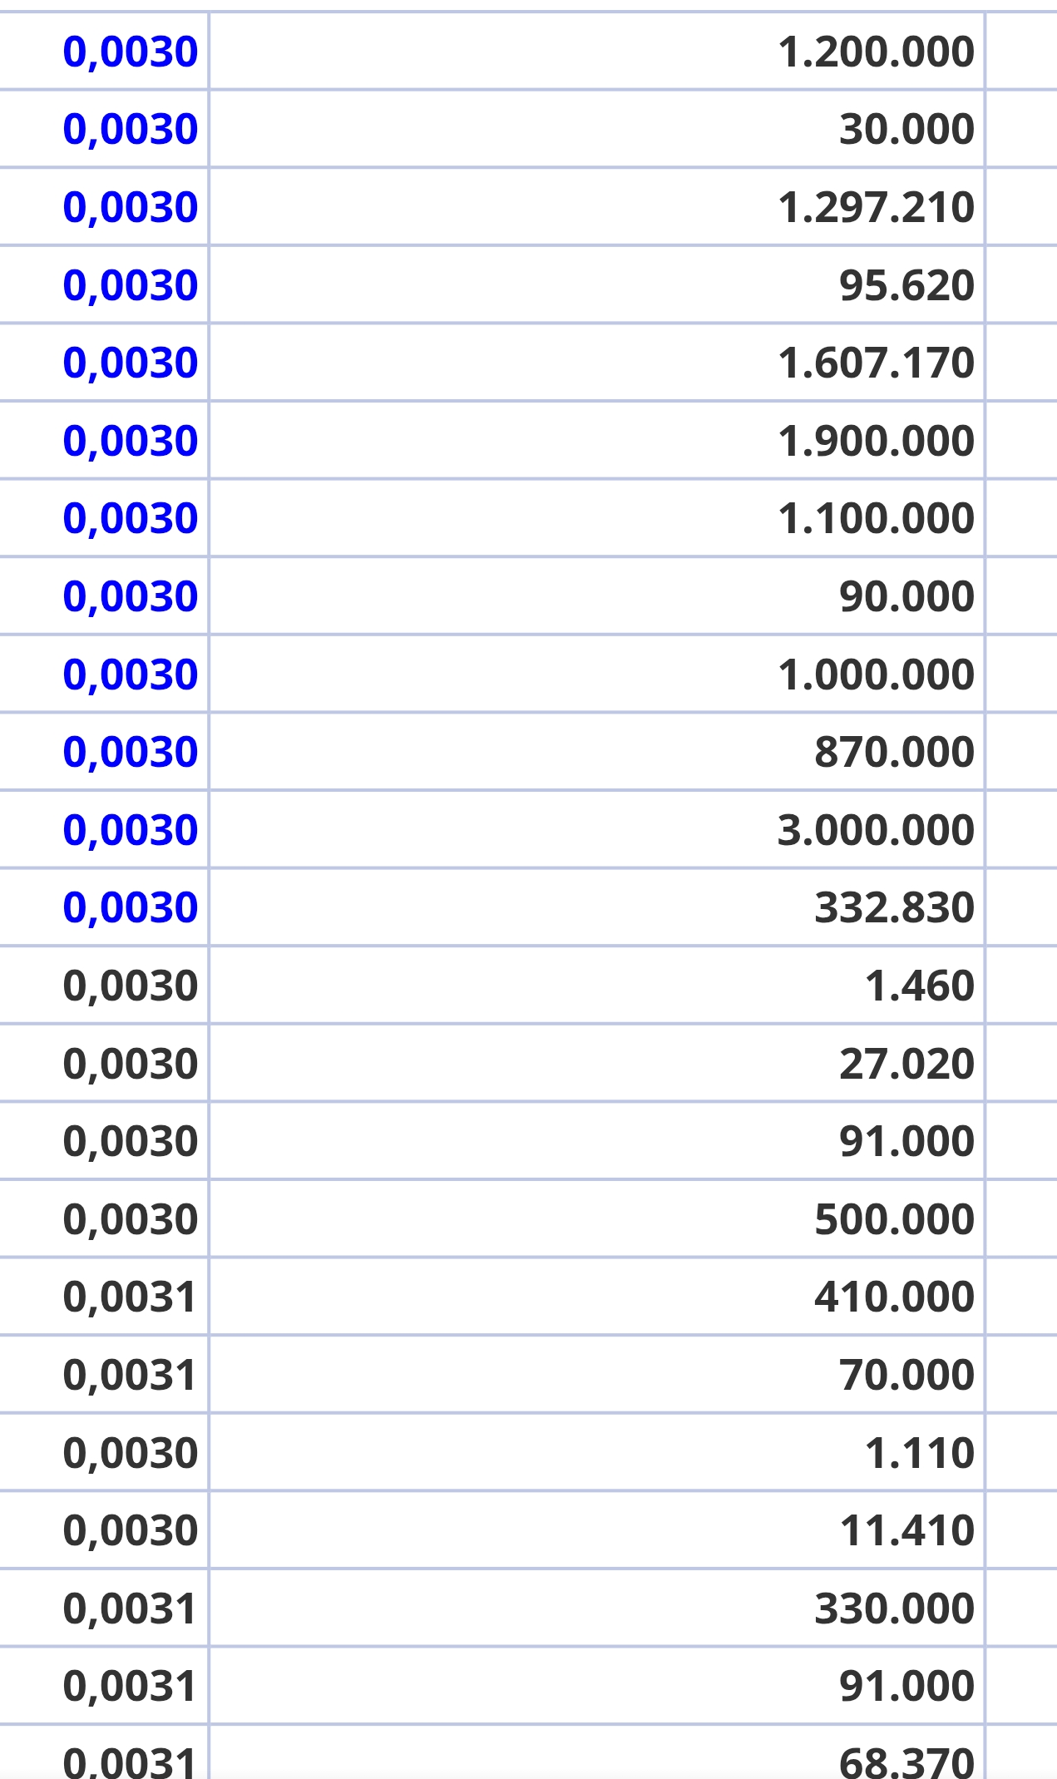
Task: Click the price beside 70.000
Action: [130, 1375]
